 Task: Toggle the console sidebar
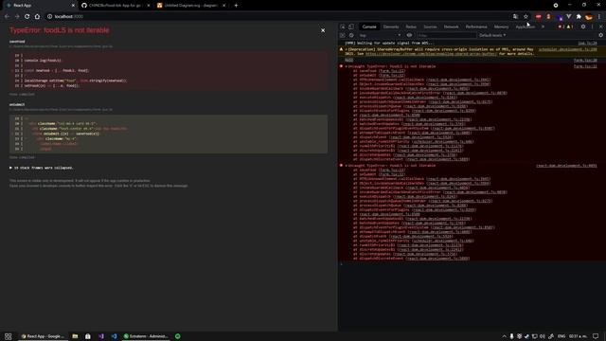point(343,35)
